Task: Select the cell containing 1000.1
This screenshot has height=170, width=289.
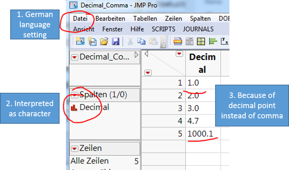Action: point(203,134)
